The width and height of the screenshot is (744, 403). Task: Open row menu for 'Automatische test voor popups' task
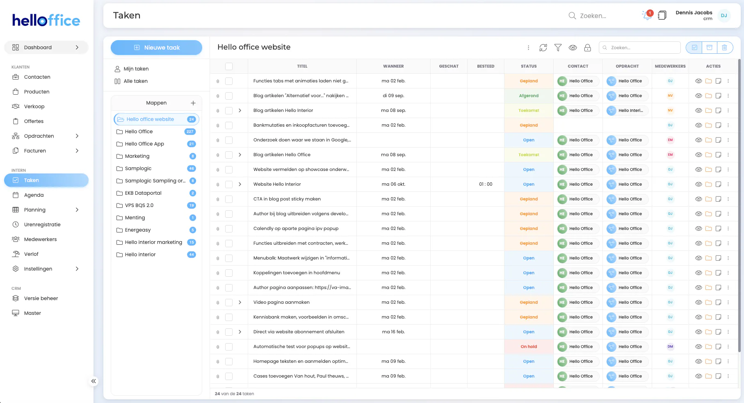pyautogui.click(x=728, y=346)
